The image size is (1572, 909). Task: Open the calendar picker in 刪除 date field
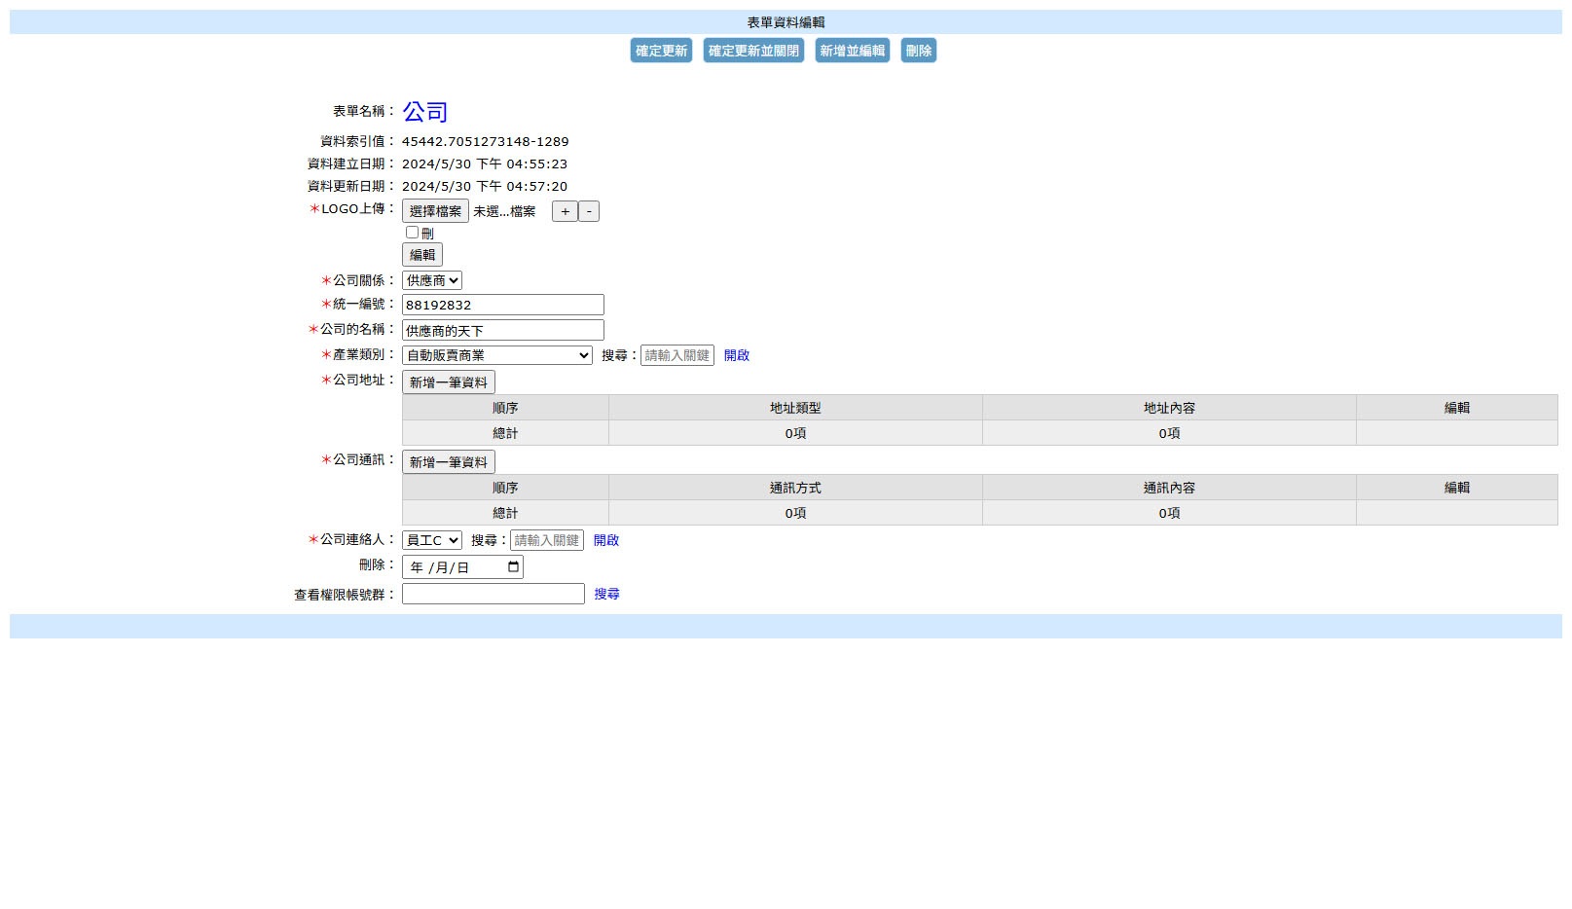pyautogui.click(x=513, y=567)
